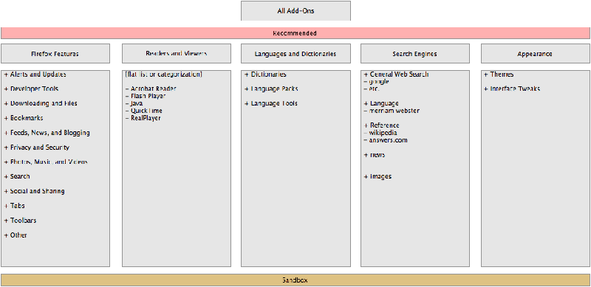This screenshot has width=591, height=287.
Task: Expand Search under Firefox Features
Action: tap(17, 176)
